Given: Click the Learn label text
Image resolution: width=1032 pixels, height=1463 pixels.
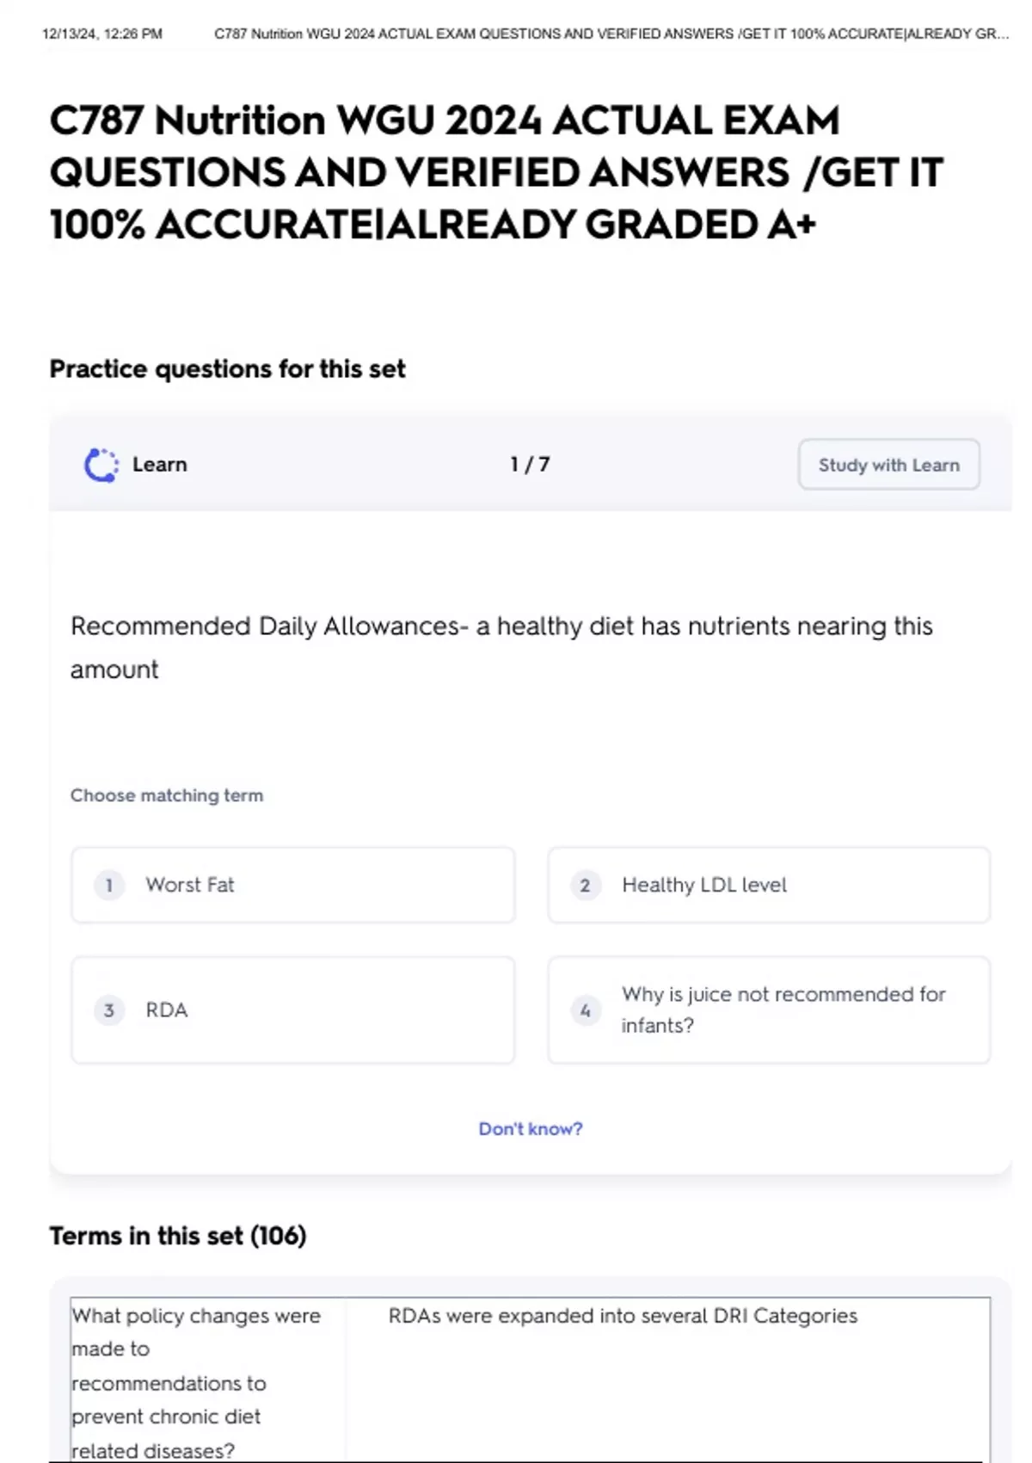Looking at the screenshot, I should [x=160, y=465].
